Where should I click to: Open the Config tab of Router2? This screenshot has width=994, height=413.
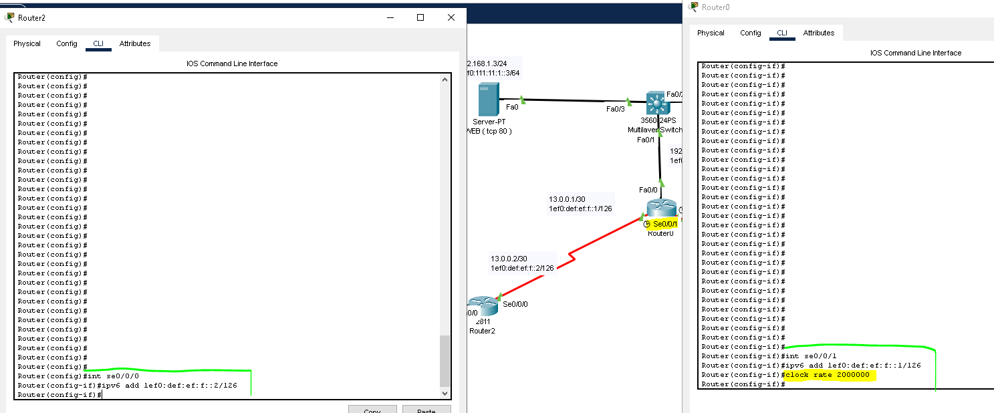tap(66, 43)
